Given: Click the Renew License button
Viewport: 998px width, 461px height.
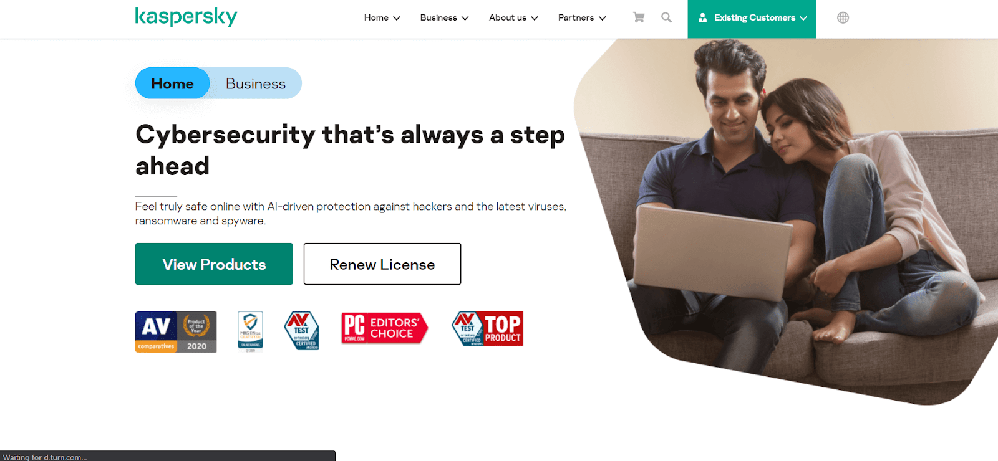Looking at the screenshot, I should [382, 264].
